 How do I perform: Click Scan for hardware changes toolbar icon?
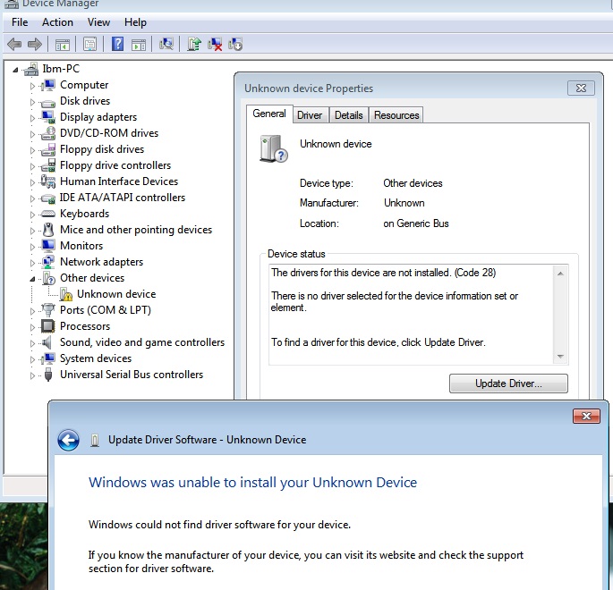pos(166,44)
